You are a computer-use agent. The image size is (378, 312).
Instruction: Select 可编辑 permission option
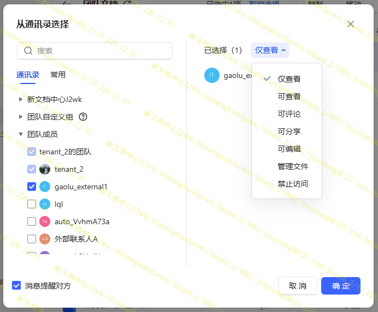[289, 149]
